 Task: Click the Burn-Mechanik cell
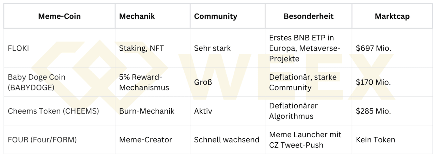(x=146, y=111)
